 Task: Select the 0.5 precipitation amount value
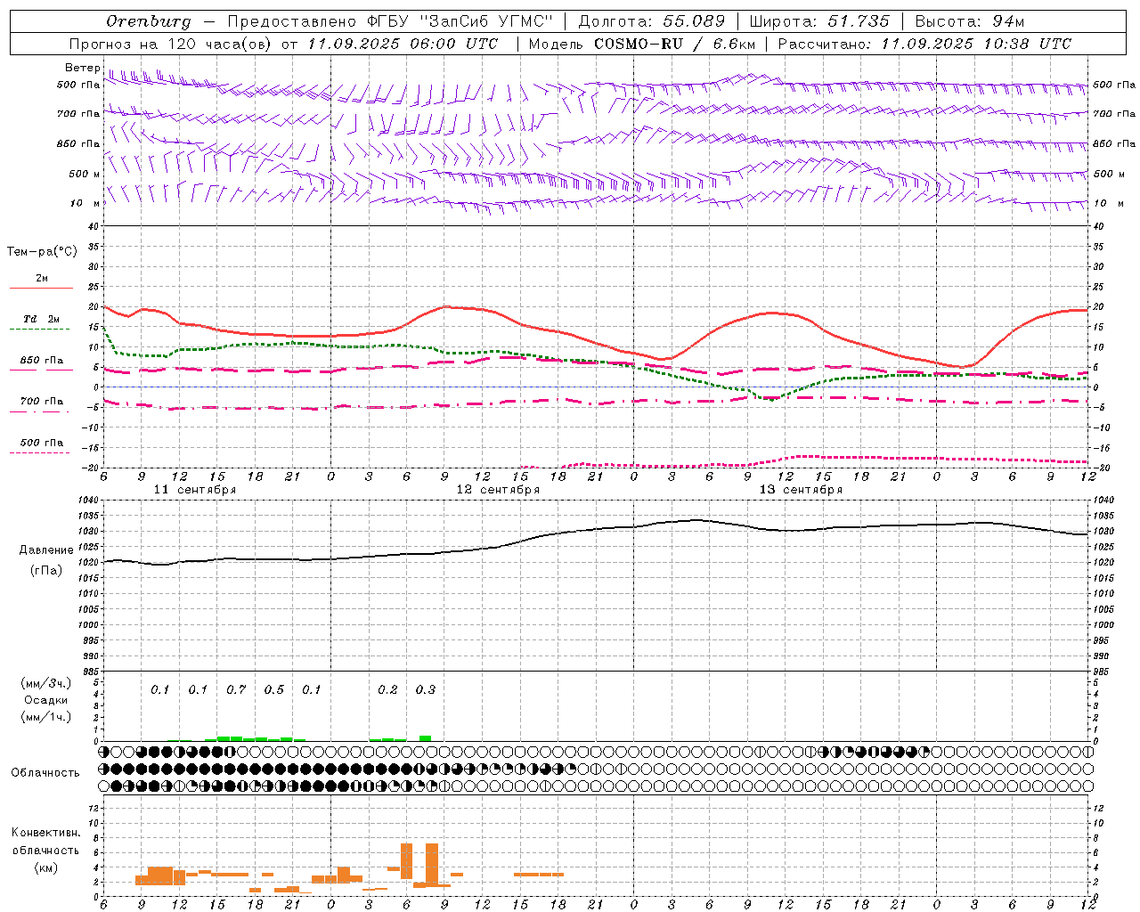click(x=274, y=689)
